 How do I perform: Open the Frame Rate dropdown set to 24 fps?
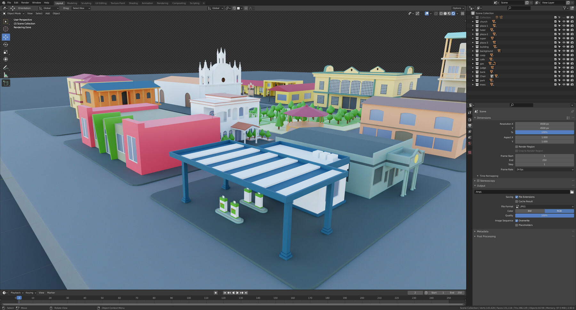tap(544, 170)
